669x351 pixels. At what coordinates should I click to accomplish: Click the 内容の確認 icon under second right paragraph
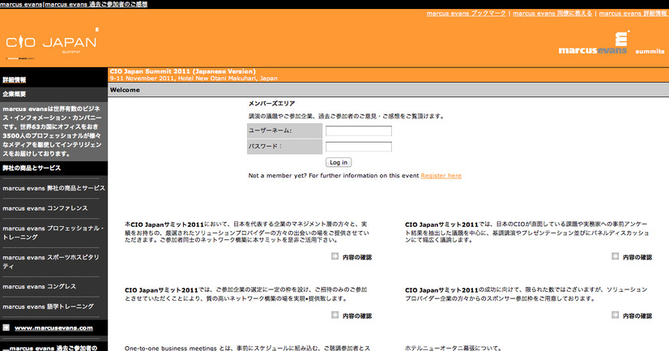(x=616, y=315)
